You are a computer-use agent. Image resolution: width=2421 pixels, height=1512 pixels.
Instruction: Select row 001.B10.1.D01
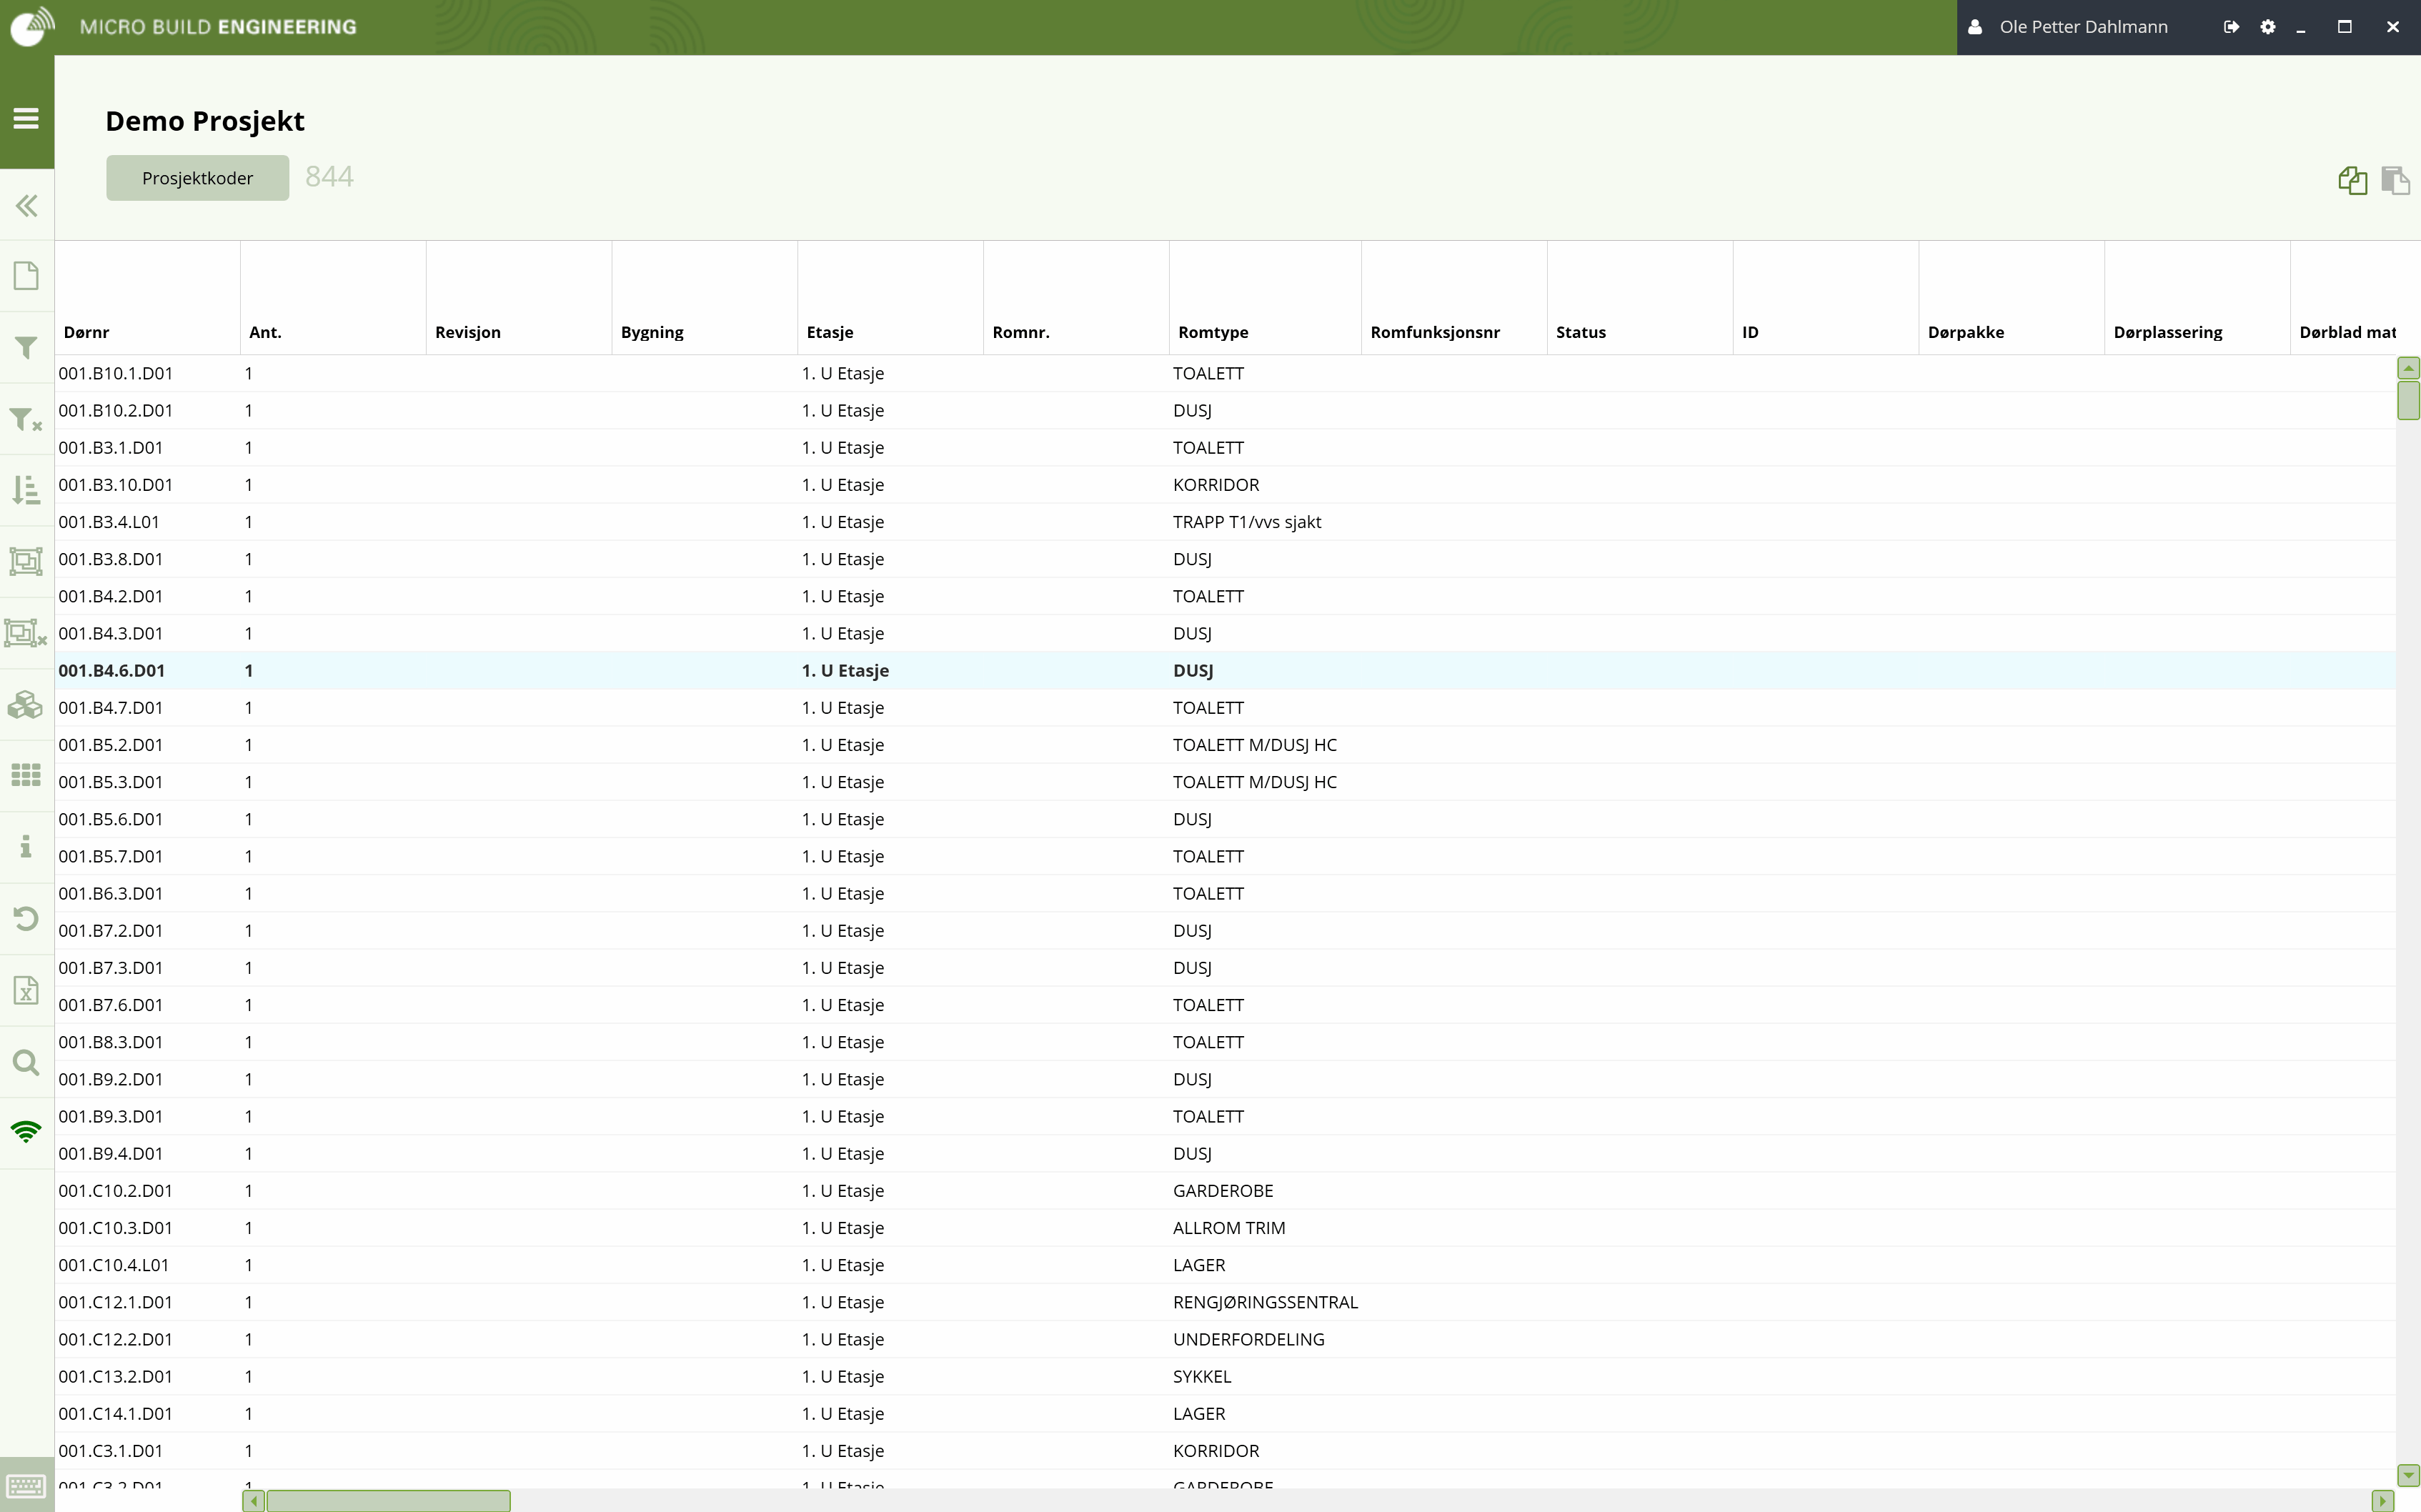pos(1225,373)
